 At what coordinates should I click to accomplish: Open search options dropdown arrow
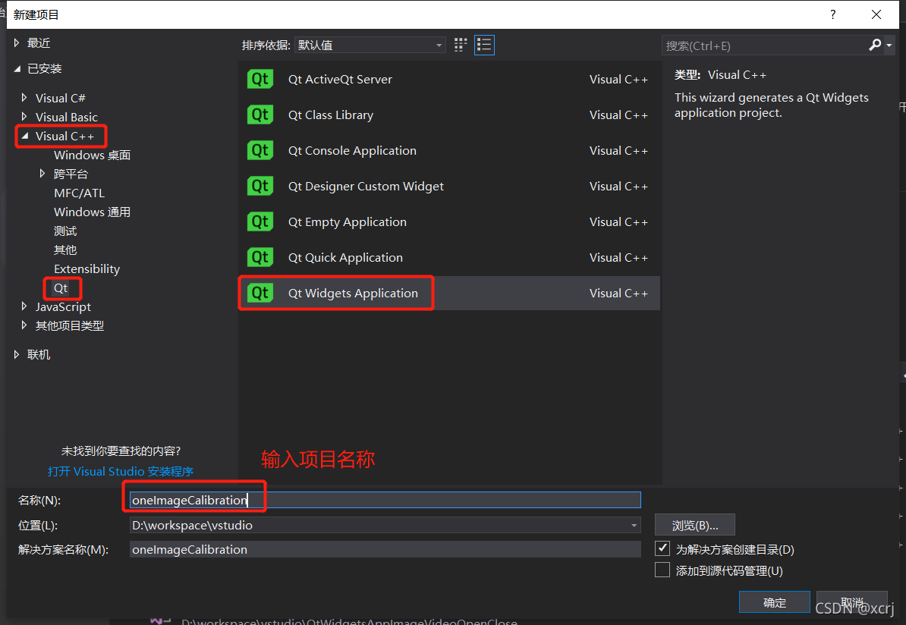(889, 45)
